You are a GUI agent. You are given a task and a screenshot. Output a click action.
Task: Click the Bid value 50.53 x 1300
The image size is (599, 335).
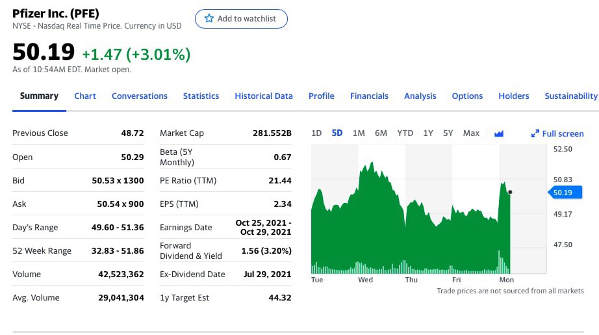click(118, 180)
